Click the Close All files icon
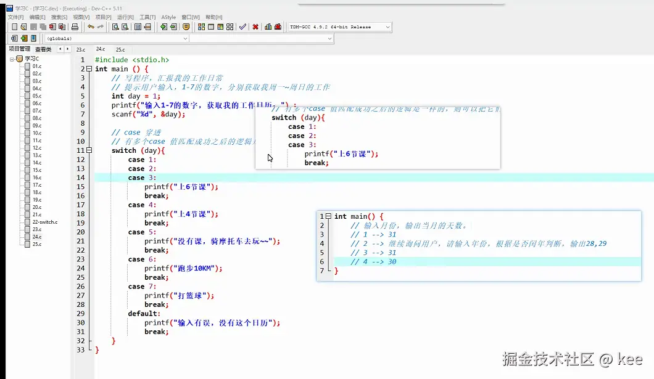 point(62,26)
